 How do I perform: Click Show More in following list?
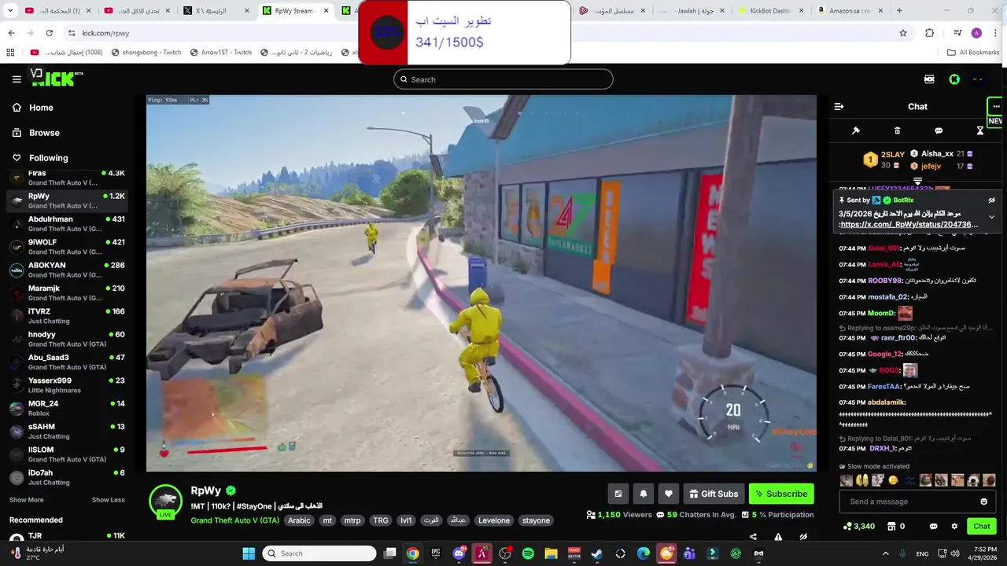pos(27,500)
